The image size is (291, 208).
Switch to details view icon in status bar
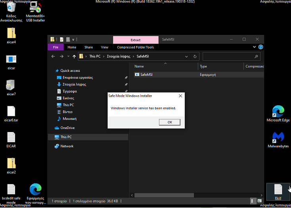[x=253, y=201]
